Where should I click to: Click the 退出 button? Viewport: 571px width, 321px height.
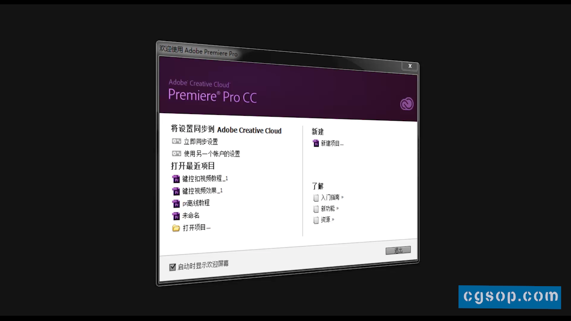pyautogui.click(x=398, y=251)
